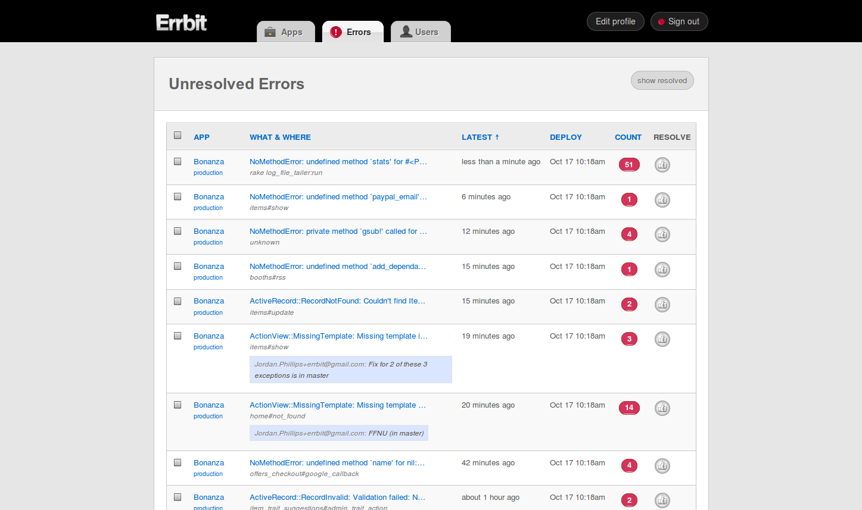Open Edit profile
This screenshot has width=862, height=510.
pyautogui.click(x=615, y=21)
